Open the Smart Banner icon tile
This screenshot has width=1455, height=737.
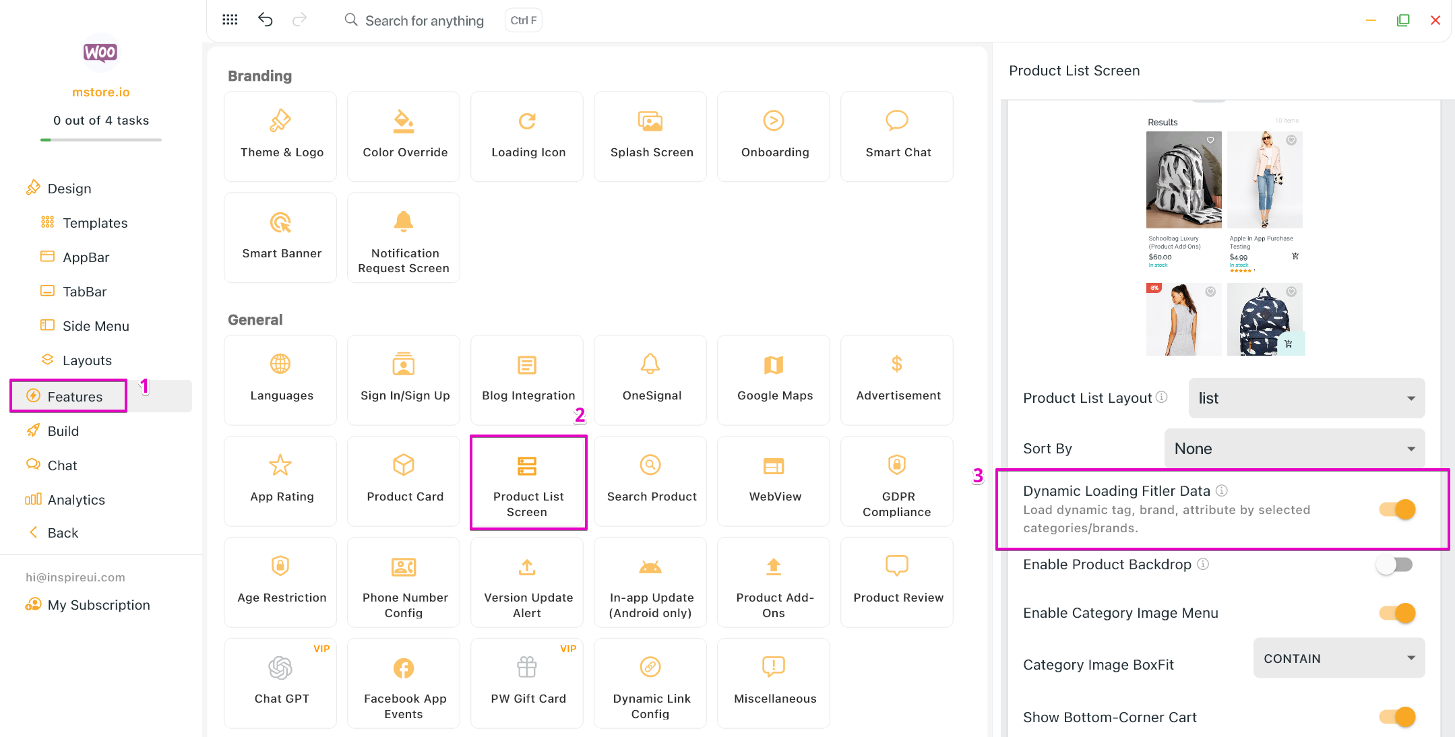coord(280,223)
